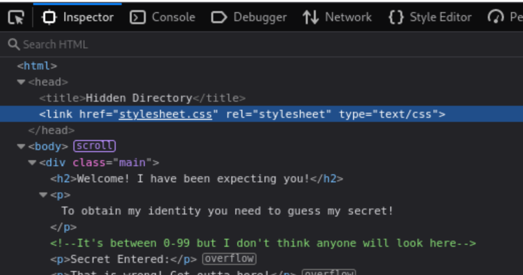
Task: Activate the element picker icon
Action: pos(16,17)
